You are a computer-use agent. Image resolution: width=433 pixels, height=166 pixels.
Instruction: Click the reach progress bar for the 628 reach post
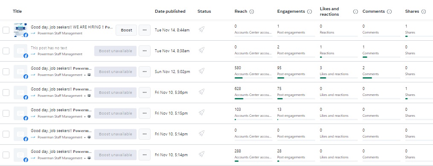253,98
